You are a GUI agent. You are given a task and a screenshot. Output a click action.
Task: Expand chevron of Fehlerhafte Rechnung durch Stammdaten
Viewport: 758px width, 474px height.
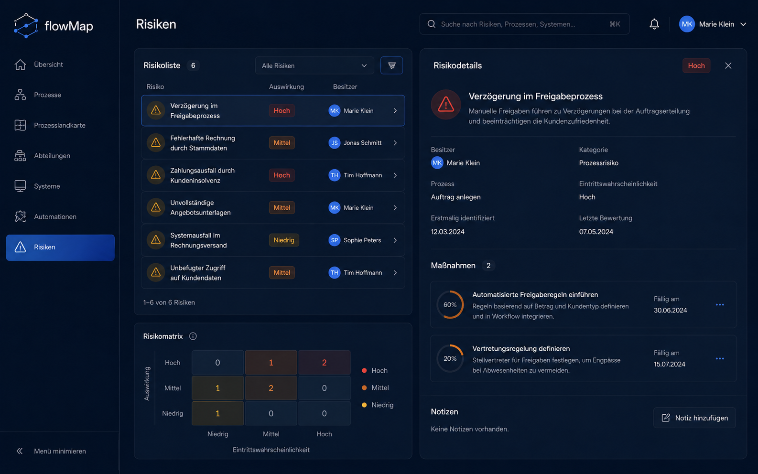[x=395, y=143]
